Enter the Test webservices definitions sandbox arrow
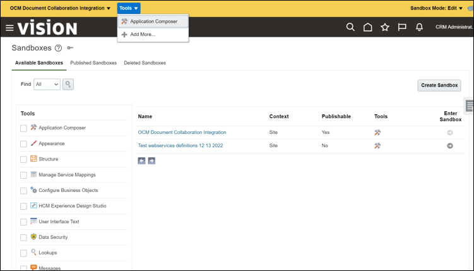Image resolution: width=474 pixels, height=271 pixels. [450, 146]
